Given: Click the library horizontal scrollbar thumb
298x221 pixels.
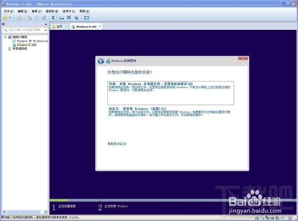Looking at the screenshot, I should click(x=24, y=212).
